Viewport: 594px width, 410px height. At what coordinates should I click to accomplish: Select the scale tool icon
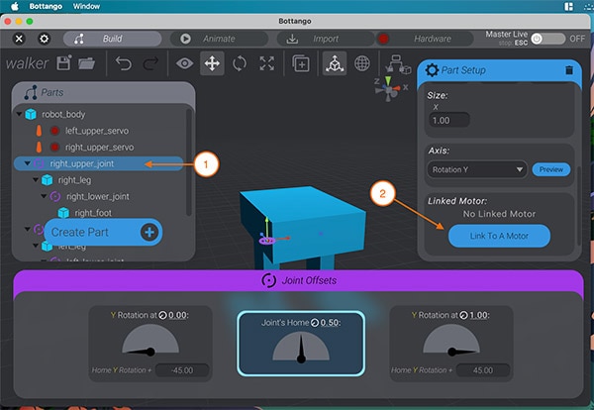(266, 63)
